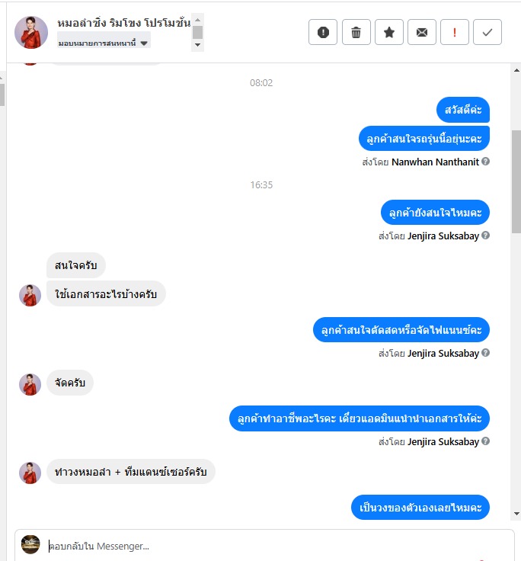Click chat scrollbar down arrow

tap(516, 514)
